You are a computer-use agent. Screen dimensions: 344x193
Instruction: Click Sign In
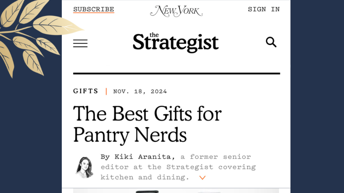coord(264,9)
